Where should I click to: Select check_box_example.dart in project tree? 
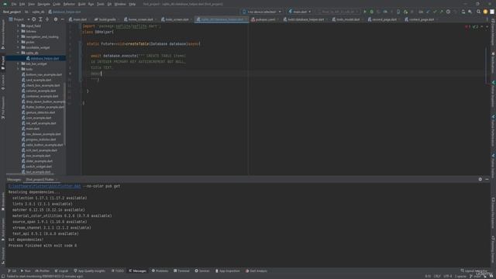(x=40, y=85)
